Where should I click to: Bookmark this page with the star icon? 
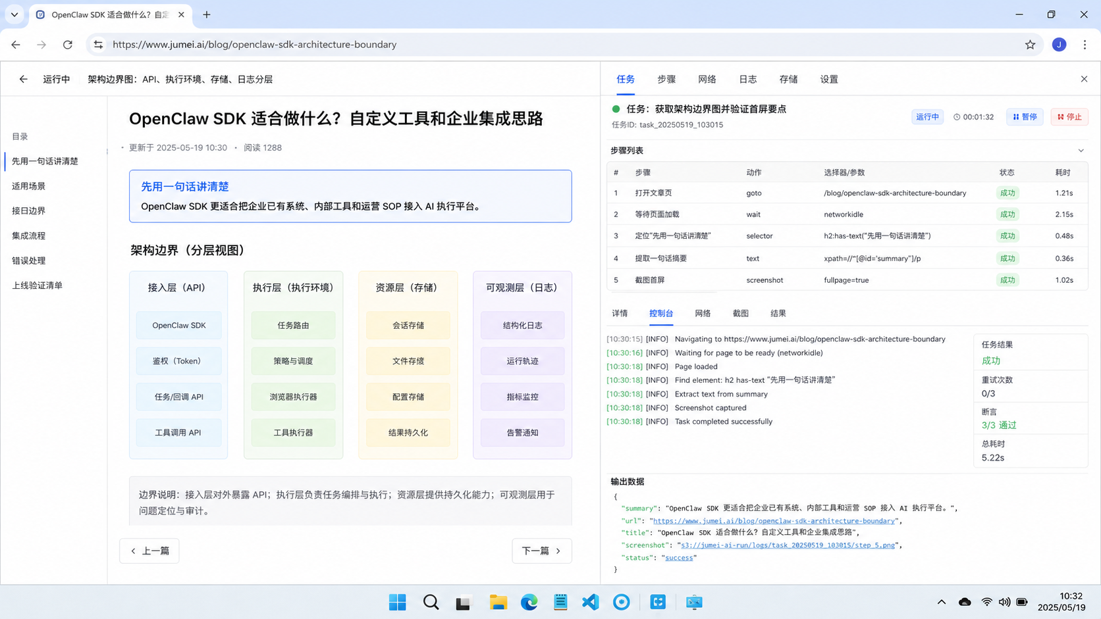[1030, 45]
